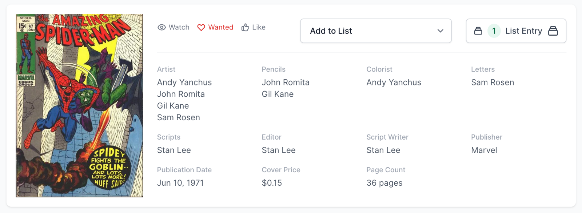Click the icon left of the green 1 badge
Screen dimensions: 582x213
click(478, 31)
